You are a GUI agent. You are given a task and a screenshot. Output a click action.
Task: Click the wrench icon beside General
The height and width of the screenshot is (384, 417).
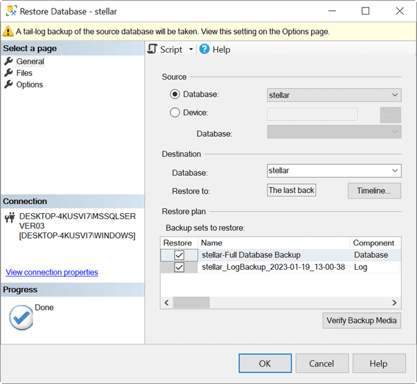9,62
